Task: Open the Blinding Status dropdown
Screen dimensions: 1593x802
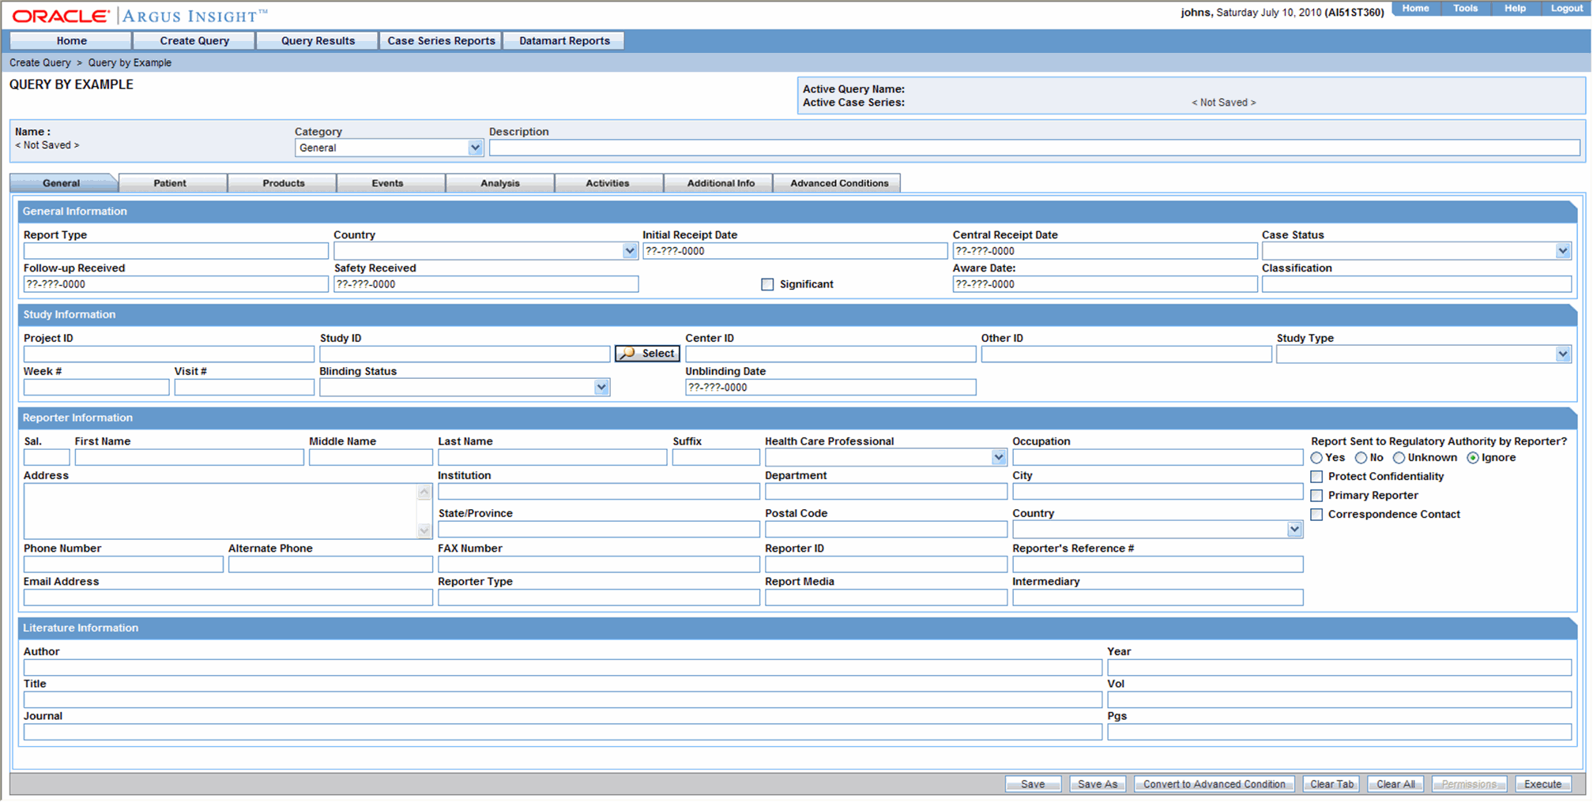Action: [601, 388]
